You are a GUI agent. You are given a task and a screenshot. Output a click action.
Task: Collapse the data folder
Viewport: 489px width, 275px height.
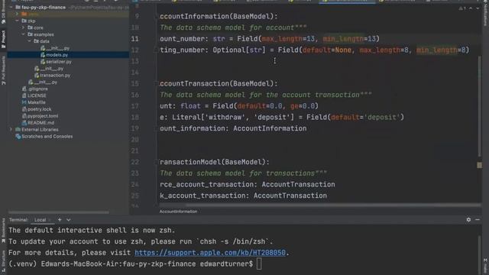(x=29, y=41)
